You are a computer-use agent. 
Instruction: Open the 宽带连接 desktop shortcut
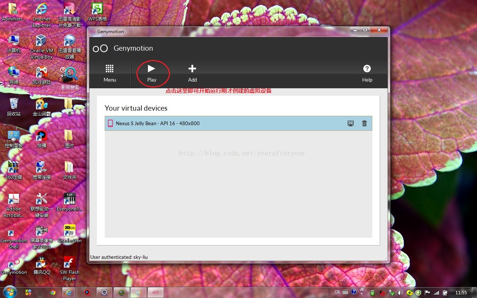41,171
